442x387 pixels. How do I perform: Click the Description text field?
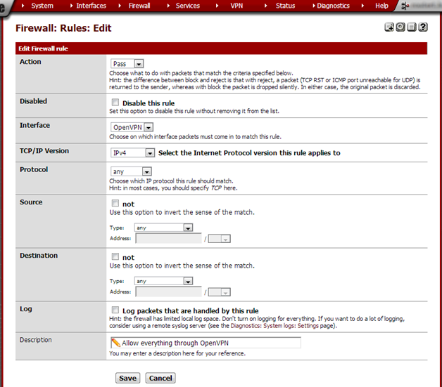tap(206, 343)
